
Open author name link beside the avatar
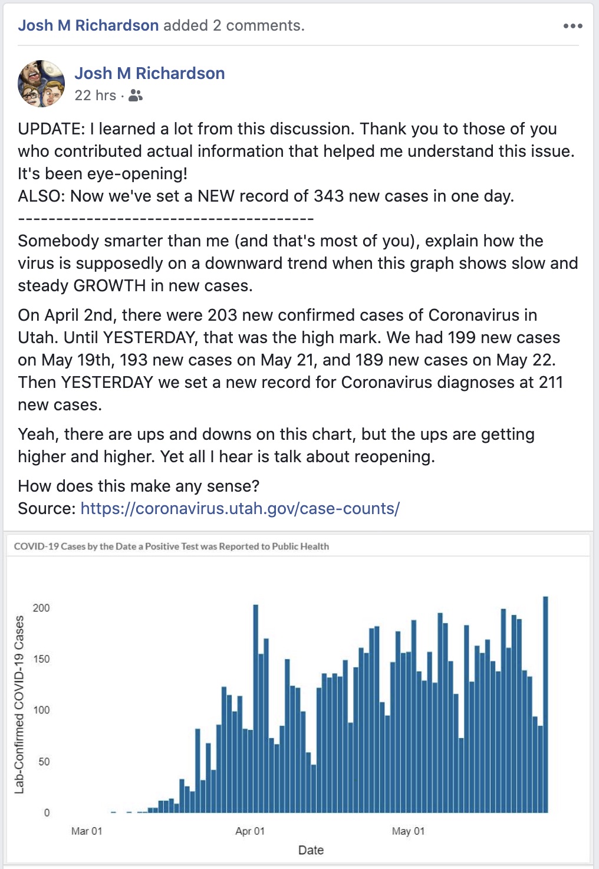click(x=150, y=73)
